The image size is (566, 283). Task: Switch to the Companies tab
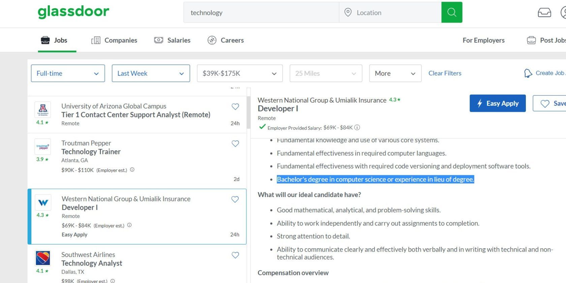[x=114, y=40]
